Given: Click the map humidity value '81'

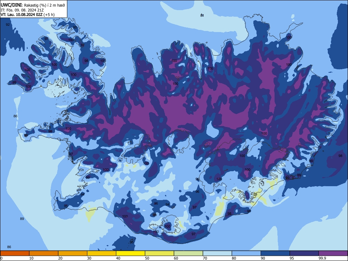Looking at the screenshot, I should click(x=202, y=15).
